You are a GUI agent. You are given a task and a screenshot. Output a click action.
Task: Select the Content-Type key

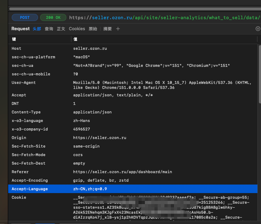26,112
